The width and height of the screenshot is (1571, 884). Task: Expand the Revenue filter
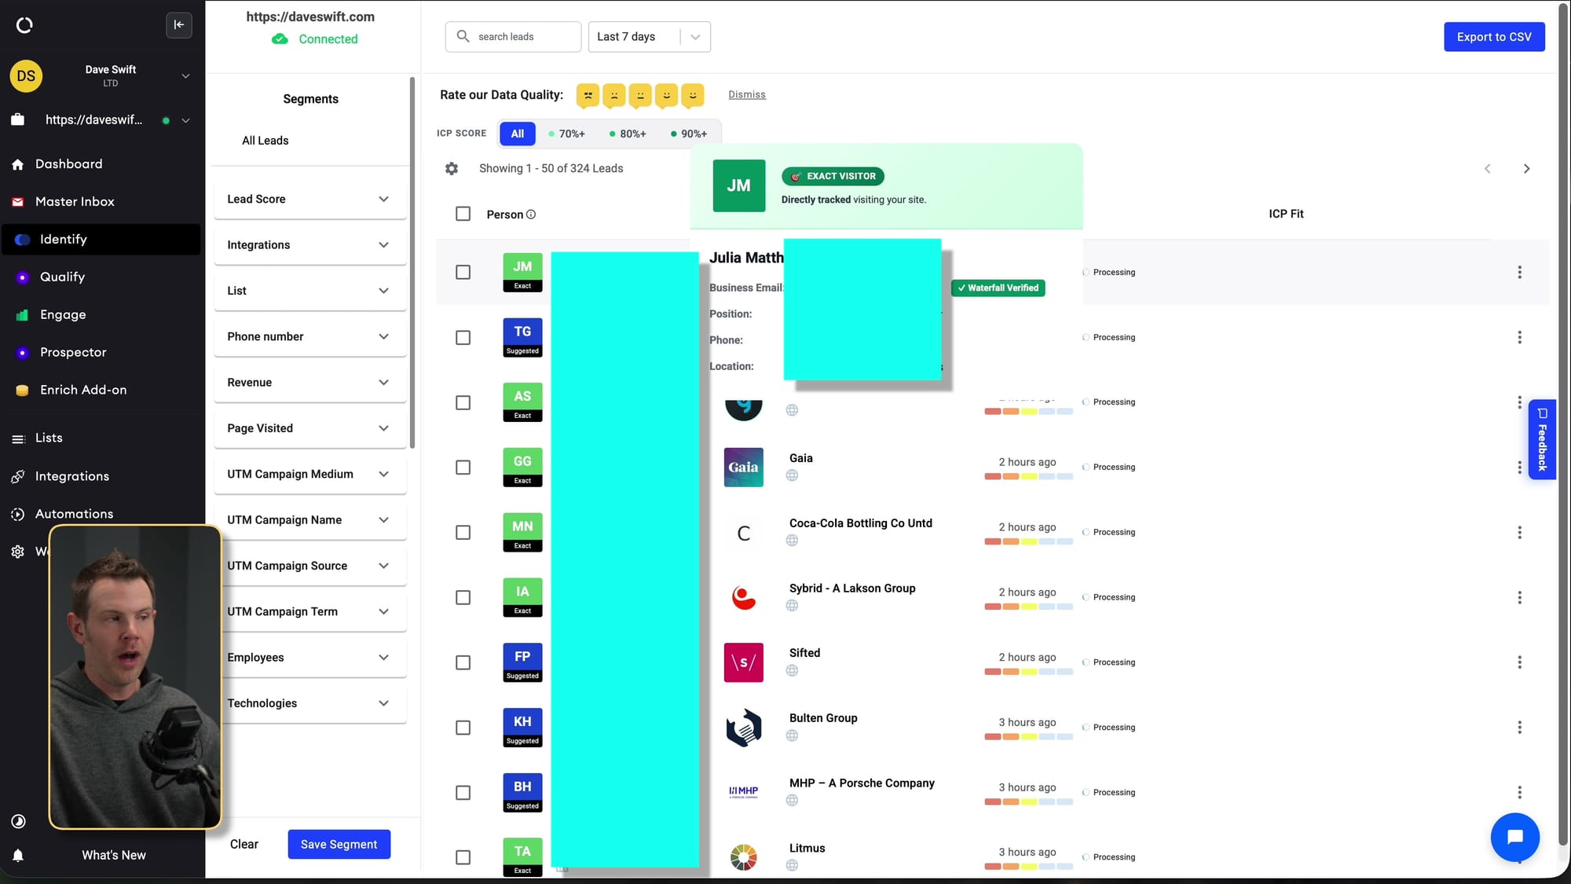click(x=310, y=383)
